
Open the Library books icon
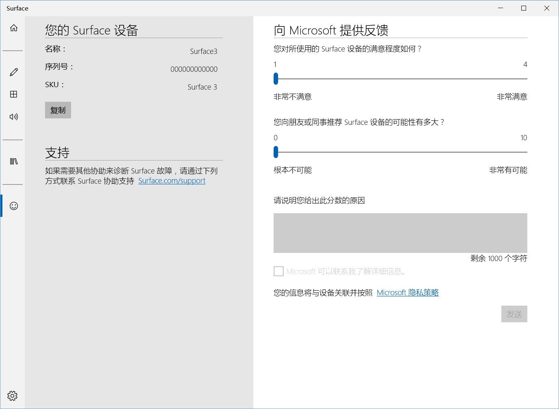[x=14, y=161]
